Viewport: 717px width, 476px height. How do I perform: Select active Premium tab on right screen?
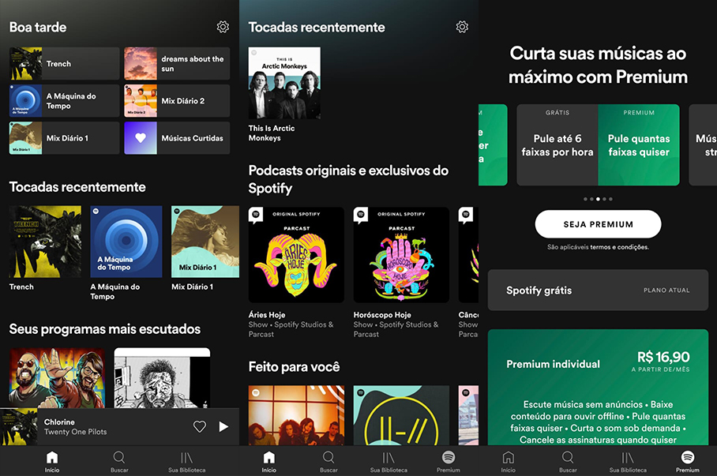coord(688,461)
